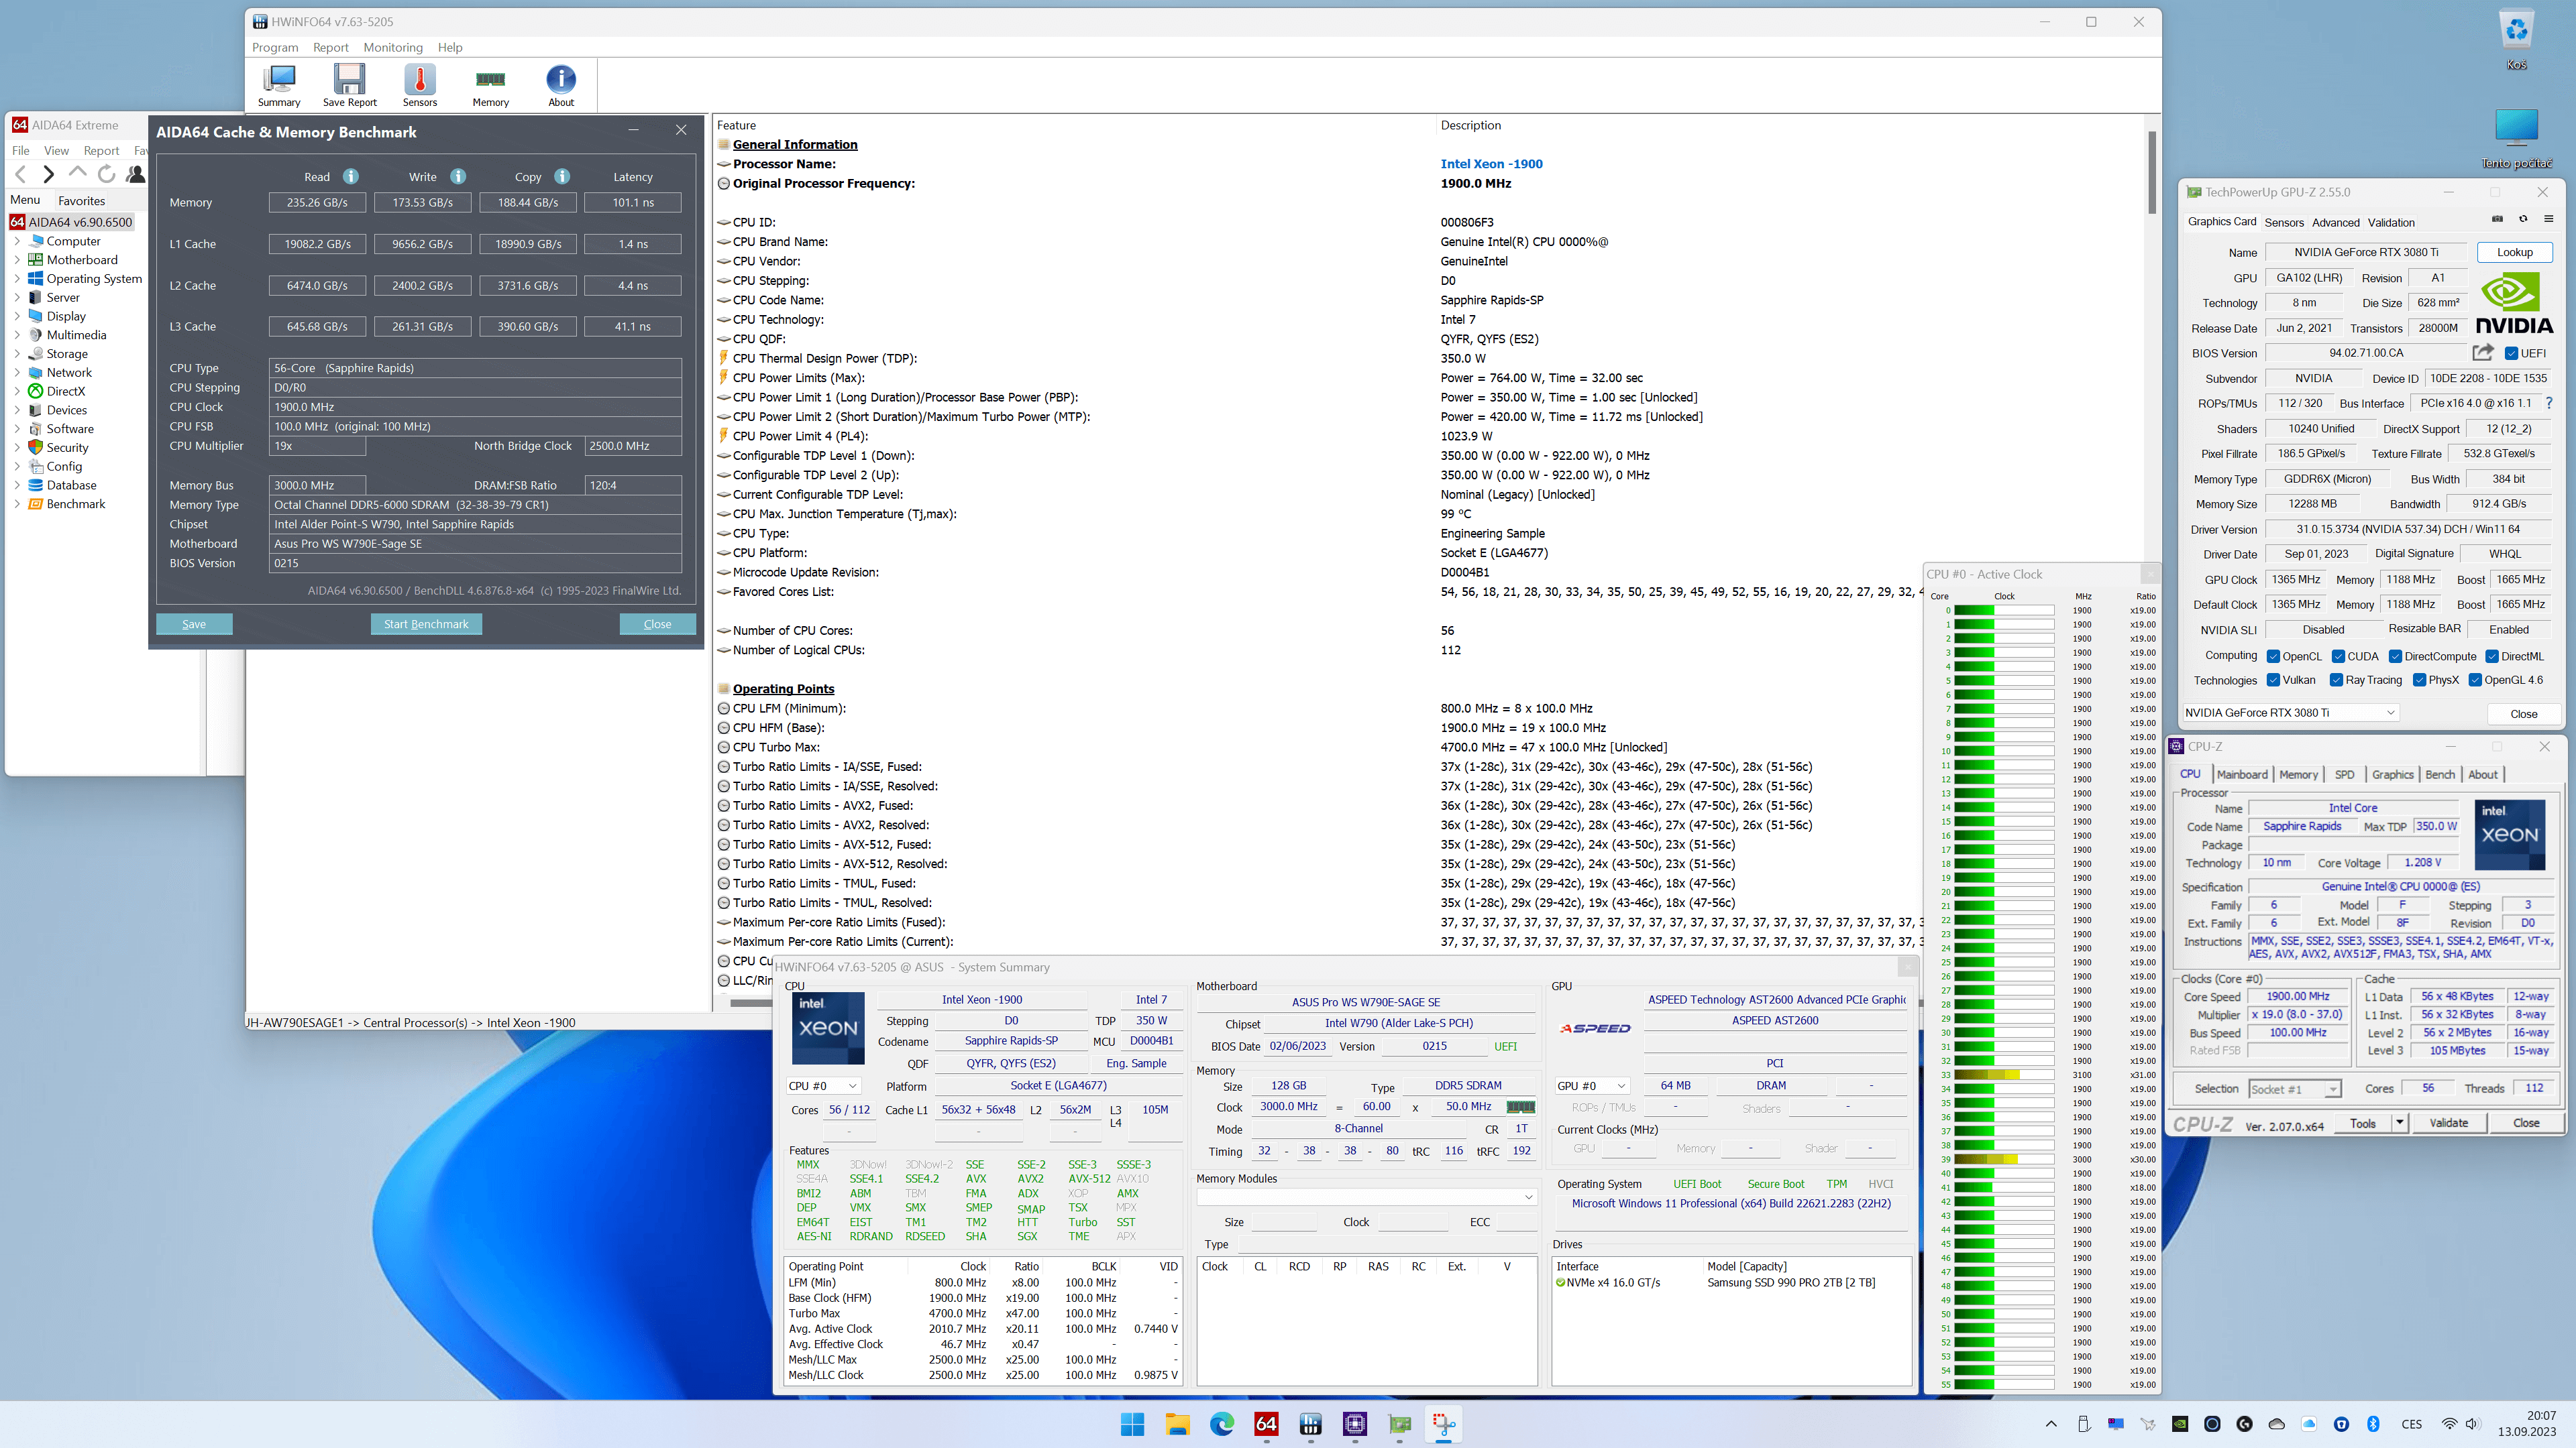The width and height of the screenshot is (2576, 1448).
Task: Open Memory Modules dropdown in System Summary
Action: [1366, 1197]
